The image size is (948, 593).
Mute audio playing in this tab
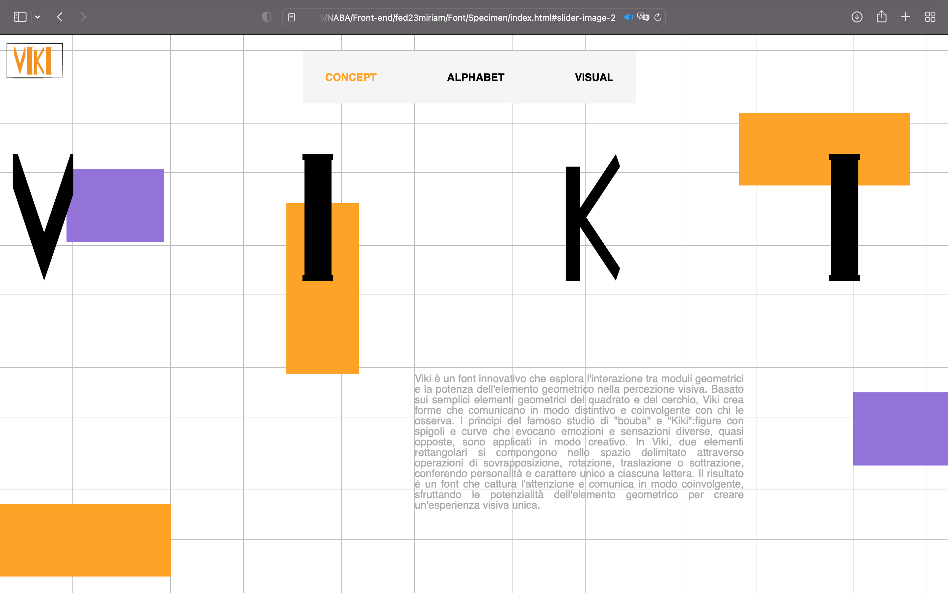628,17
